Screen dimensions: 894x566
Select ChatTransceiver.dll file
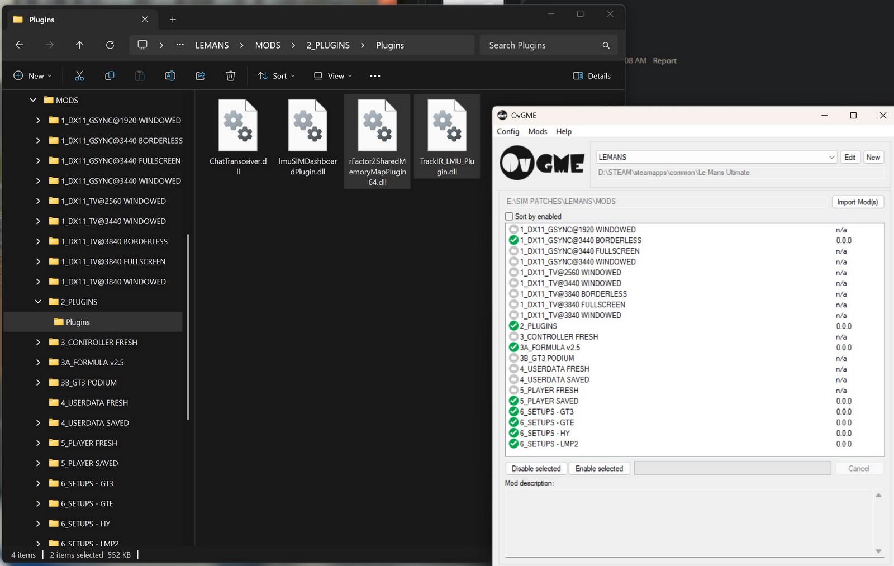(x=238, y=137)
